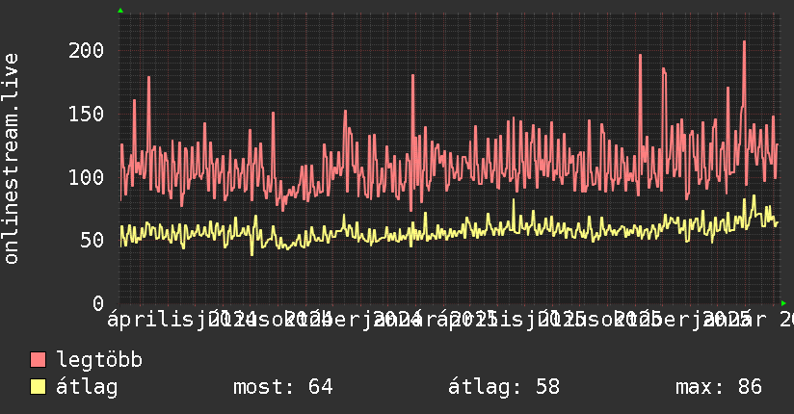Click the pink legtöbb legend swatch
Viewport: 794px width, 414px height.
(x=38, y=360)
